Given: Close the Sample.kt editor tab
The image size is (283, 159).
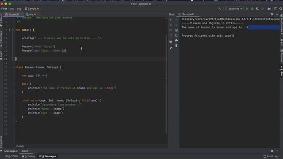Looking at the screenshot, I should [x=22, y=14].
